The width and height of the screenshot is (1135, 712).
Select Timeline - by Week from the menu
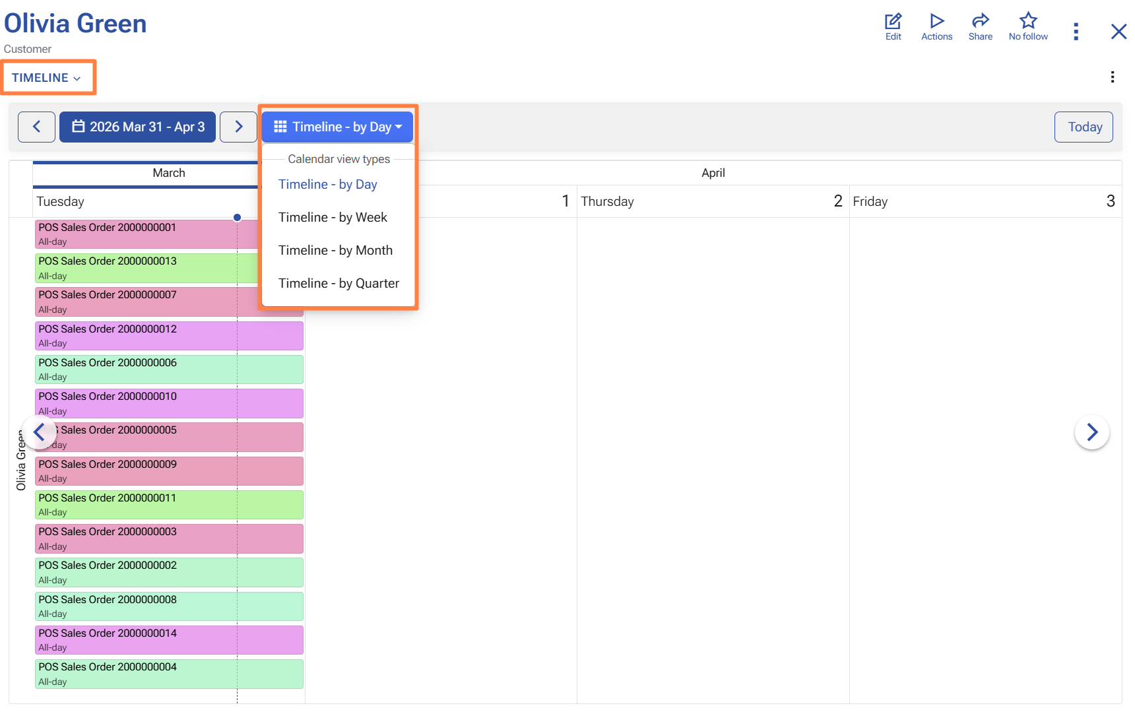point(333,217)
